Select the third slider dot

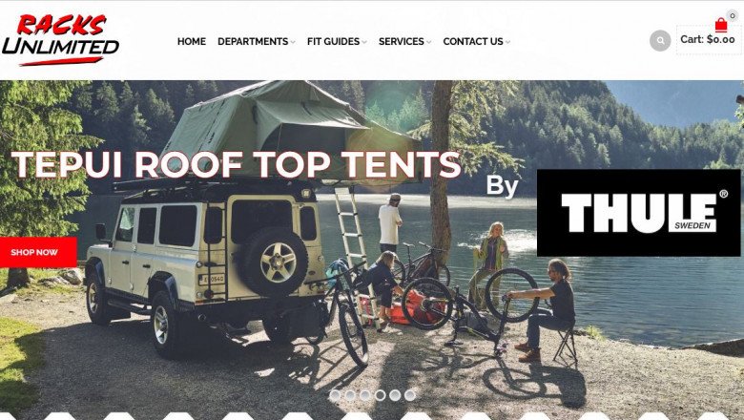coord(365,395)
